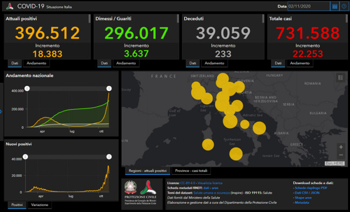This screenshot has width=350, height=212.
Task: Click the 233 deceduti increment value
Action: click(223, 54)
